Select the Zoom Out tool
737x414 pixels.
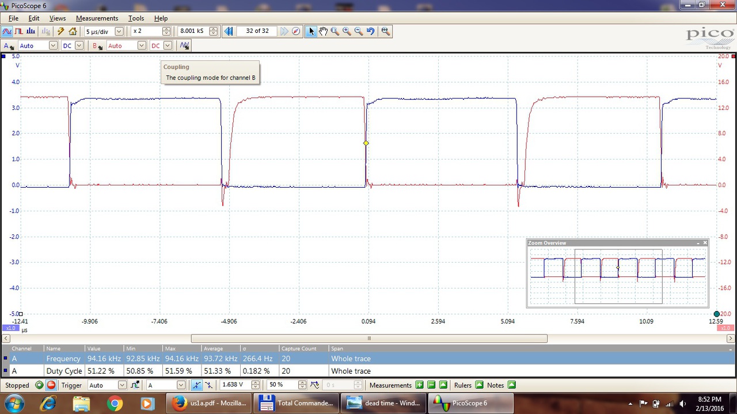click(x=359, y=31)
